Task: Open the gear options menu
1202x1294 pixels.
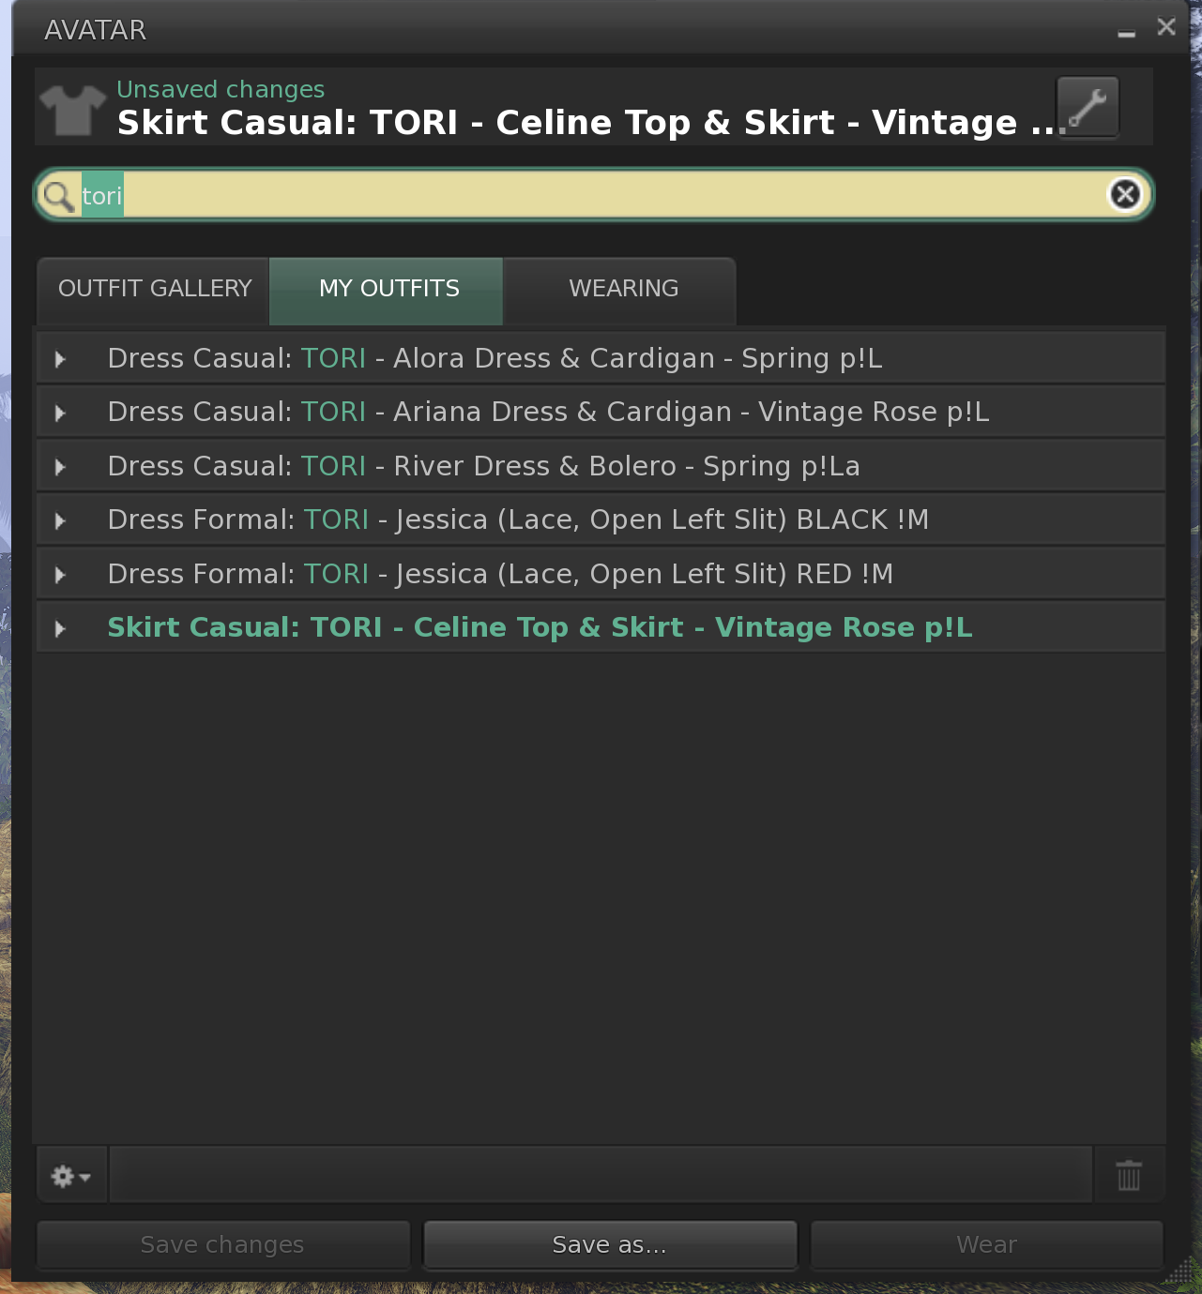Action: coord(71,1176)
